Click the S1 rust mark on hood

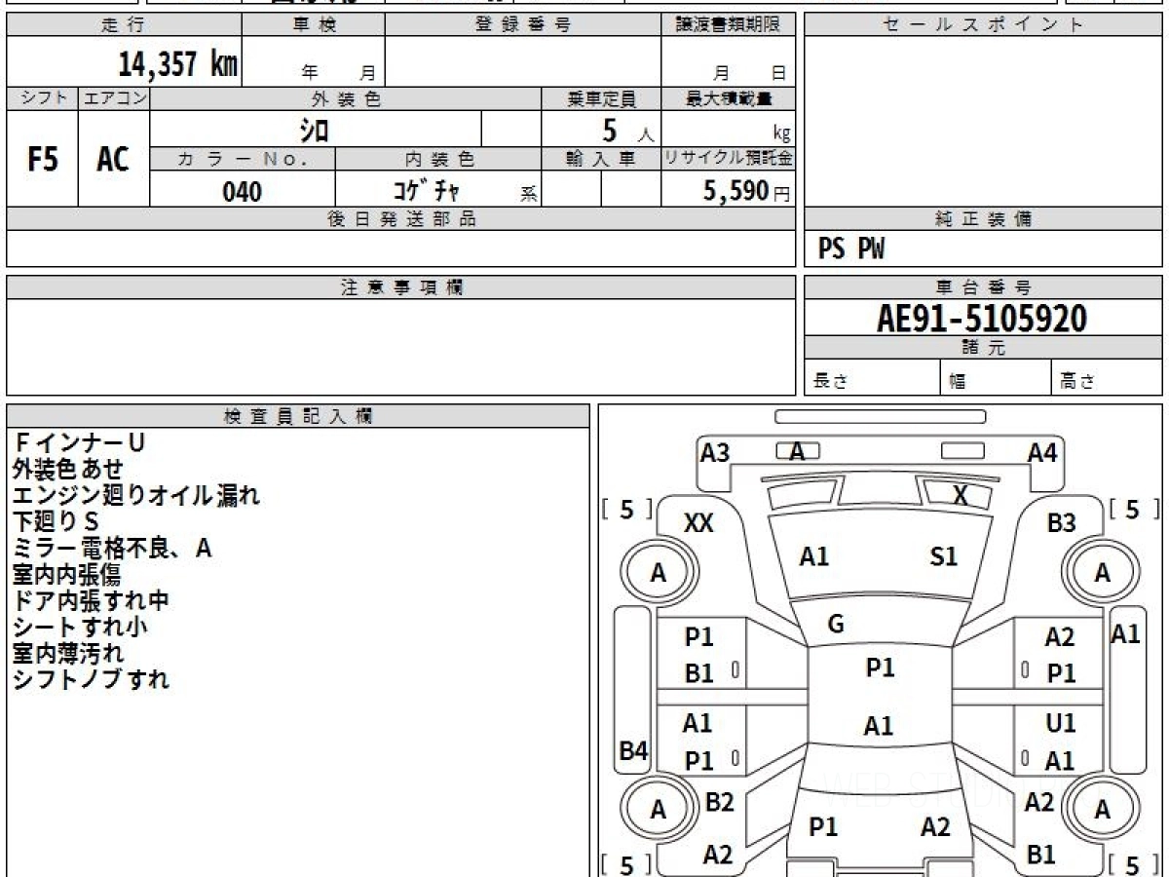tap(943, 556)
